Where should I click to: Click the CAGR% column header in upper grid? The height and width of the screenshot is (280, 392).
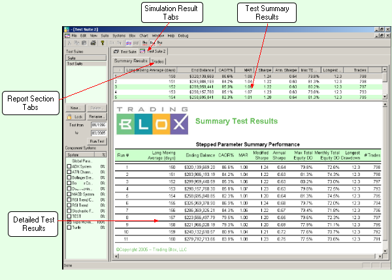pos(225,70)
